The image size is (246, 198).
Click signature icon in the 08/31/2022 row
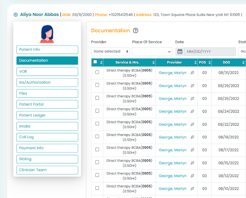tap(192, 73)
